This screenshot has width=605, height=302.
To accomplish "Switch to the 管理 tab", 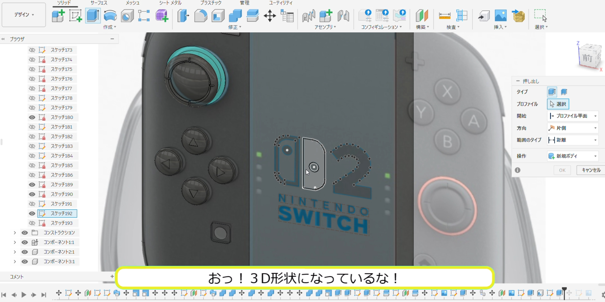I will point(245,3).
